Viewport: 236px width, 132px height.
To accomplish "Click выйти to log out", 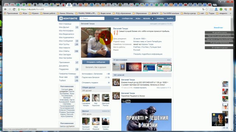I will [170, 18].
